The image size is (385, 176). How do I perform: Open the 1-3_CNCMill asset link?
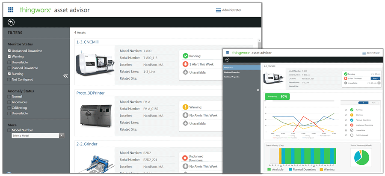click(87, 42)
